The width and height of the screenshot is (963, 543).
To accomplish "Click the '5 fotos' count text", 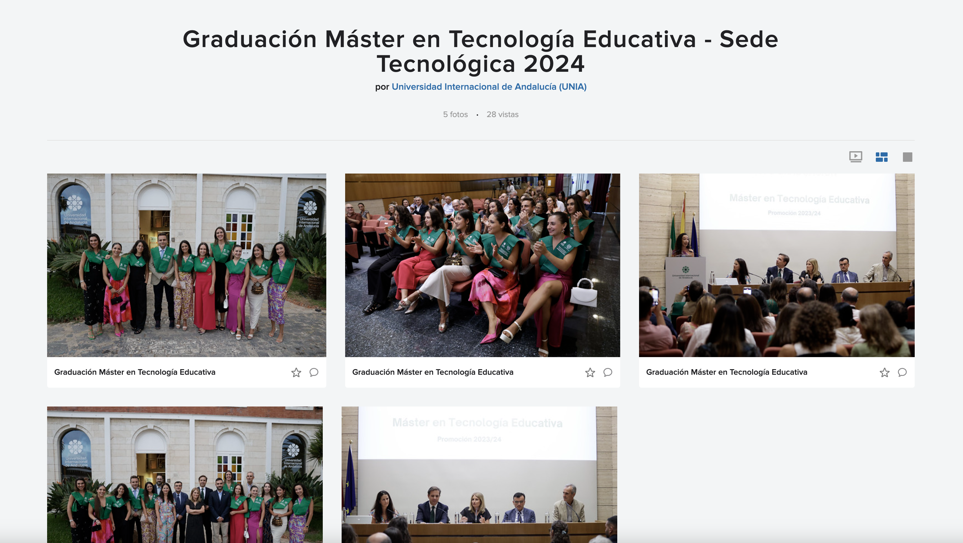I will [455, 114].
